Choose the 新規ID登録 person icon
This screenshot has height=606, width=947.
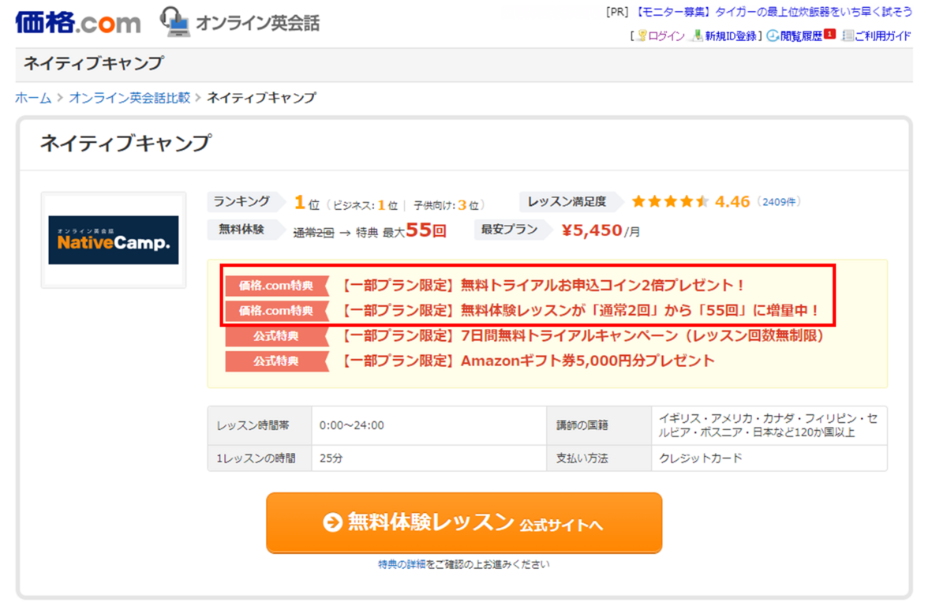click(x=697, y=36)
